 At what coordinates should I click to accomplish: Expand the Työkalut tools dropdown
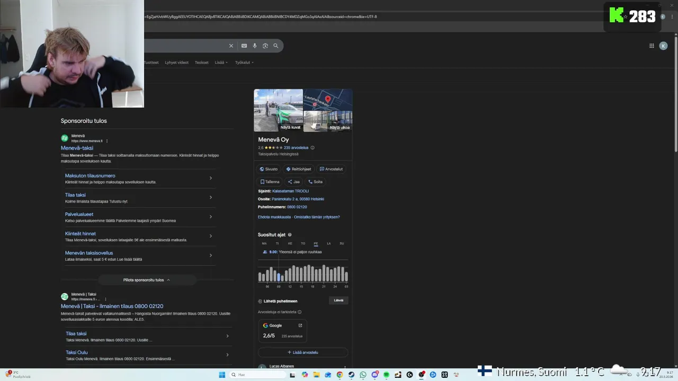pyautogui.click(x=244, y=62)
